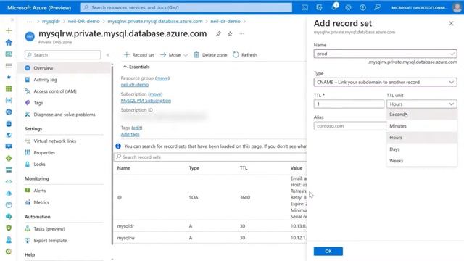Select Minutes in TTL unit list
The height and width of the screenshot is (261, 464).
click(x=422, y=126)
